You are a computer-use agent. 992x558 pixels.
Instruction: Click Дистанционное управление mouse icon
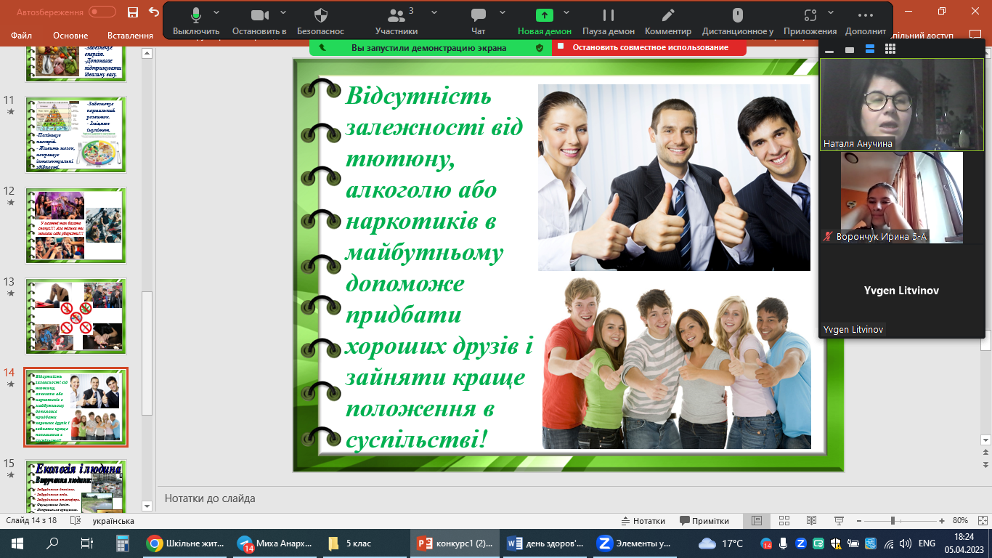pos(738,22)
